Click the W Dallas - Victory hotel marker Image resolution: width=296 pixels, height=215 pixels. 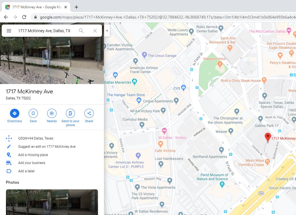tap(164, 131)
